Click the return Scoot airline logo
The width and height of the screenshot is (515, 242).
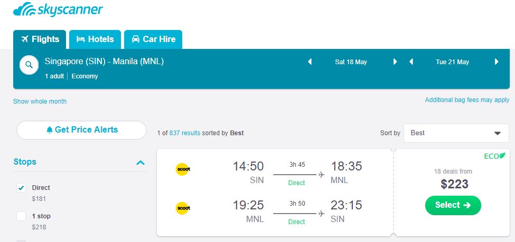[x=183, y=208]
